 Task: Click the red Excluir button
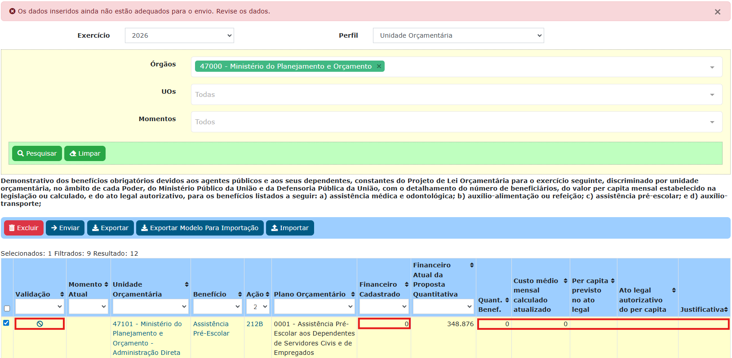(24, 228)
